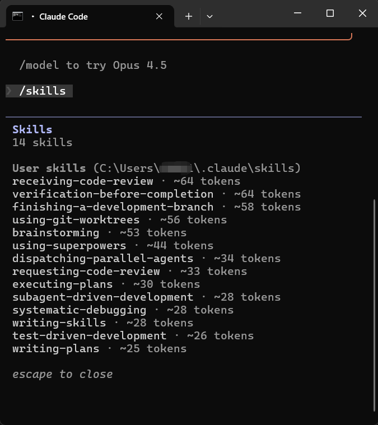Click the verification-before-completion skill entry
Image resolution: width=378 pixels, height=425 pixels.
(x=113, y=194)
